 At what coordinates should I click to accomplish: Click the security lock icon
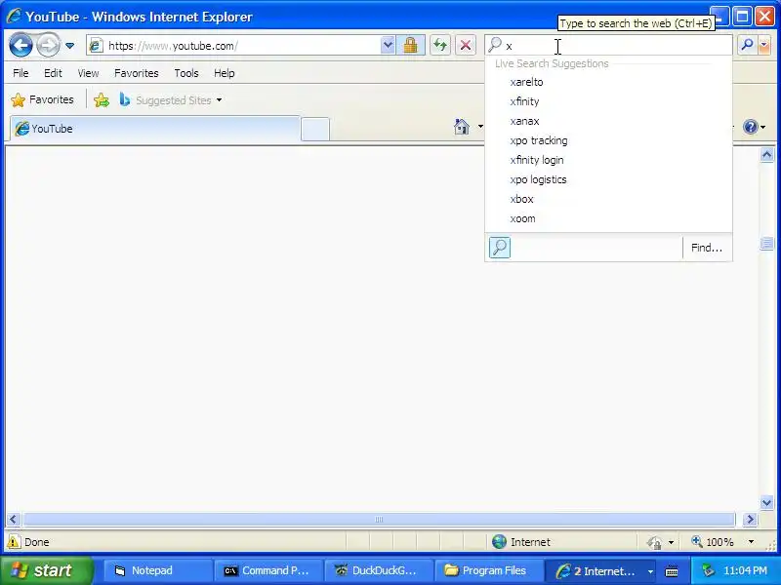(410, 46)
